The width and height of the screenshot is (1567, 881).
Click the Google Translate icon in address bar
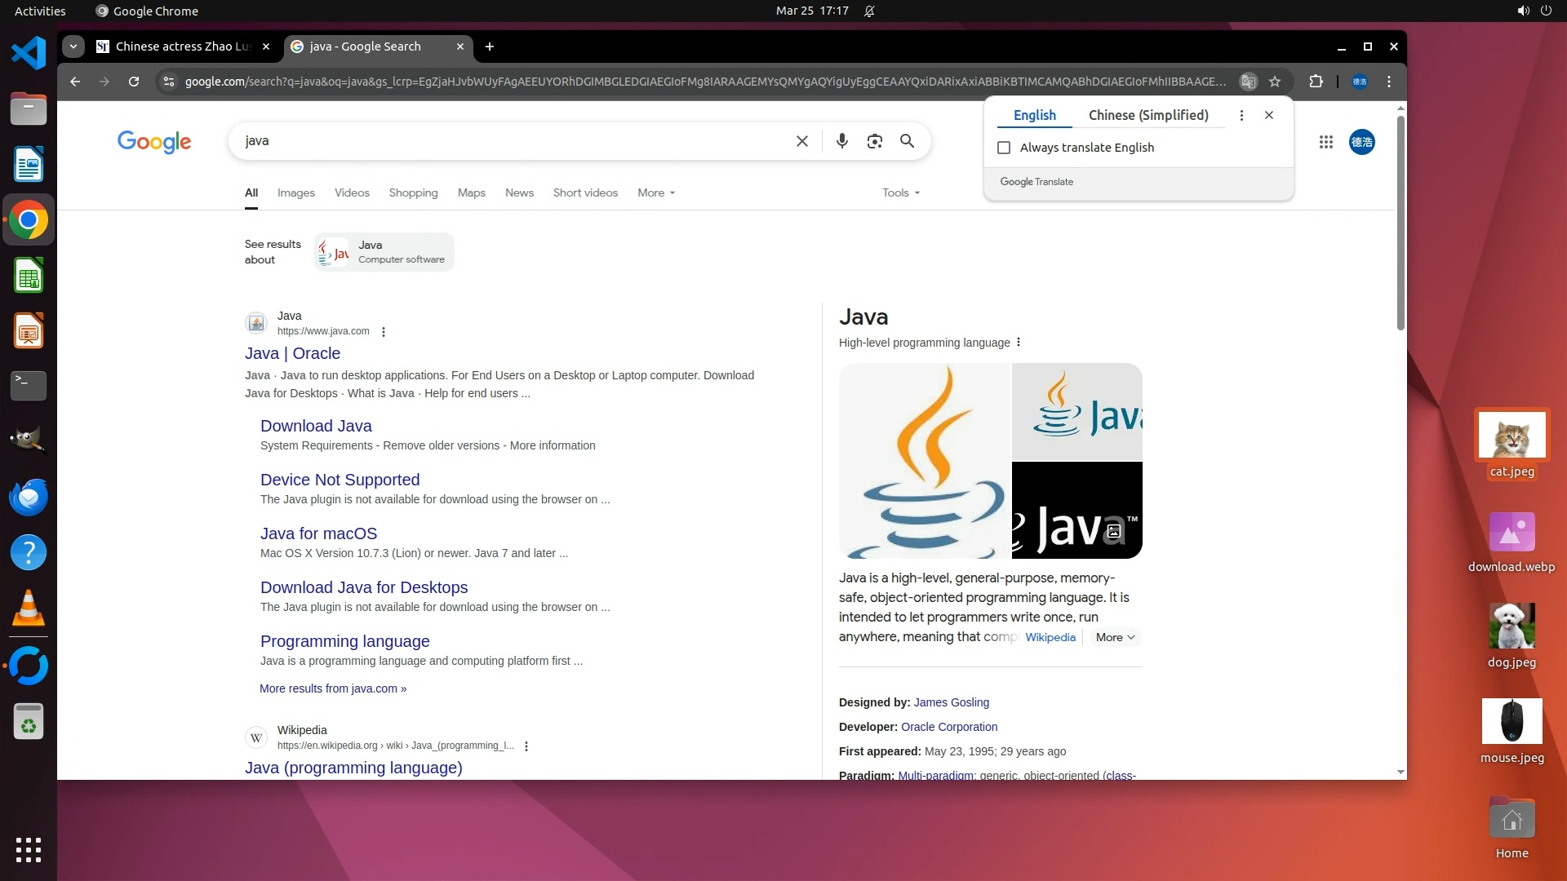click(x=1248, y=82)
